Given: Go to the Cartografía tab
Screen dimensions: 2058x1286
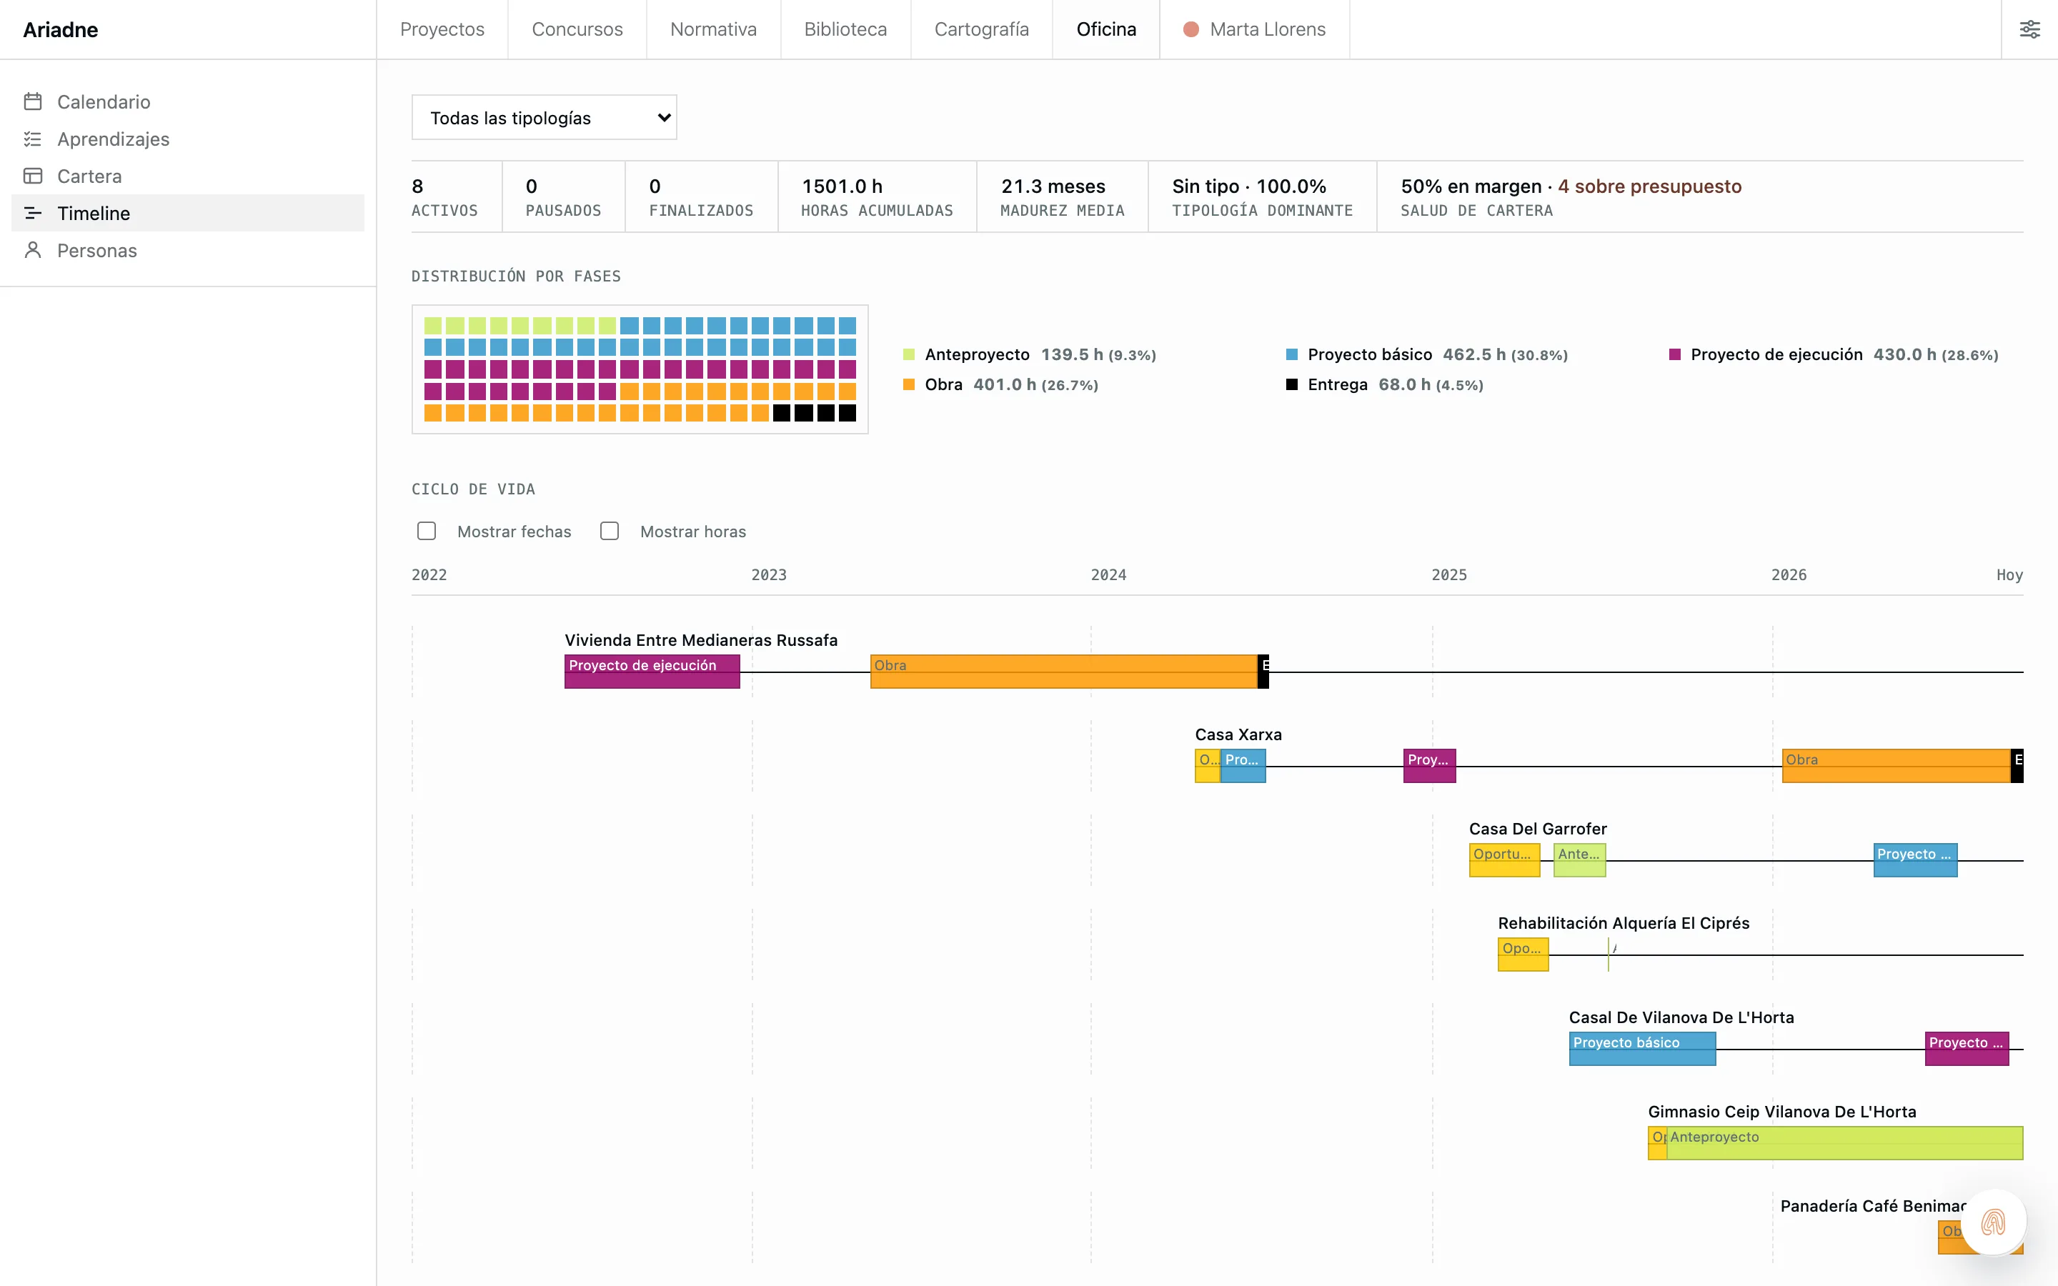Looking at the screenshot, I should click(x=981, y=30).
